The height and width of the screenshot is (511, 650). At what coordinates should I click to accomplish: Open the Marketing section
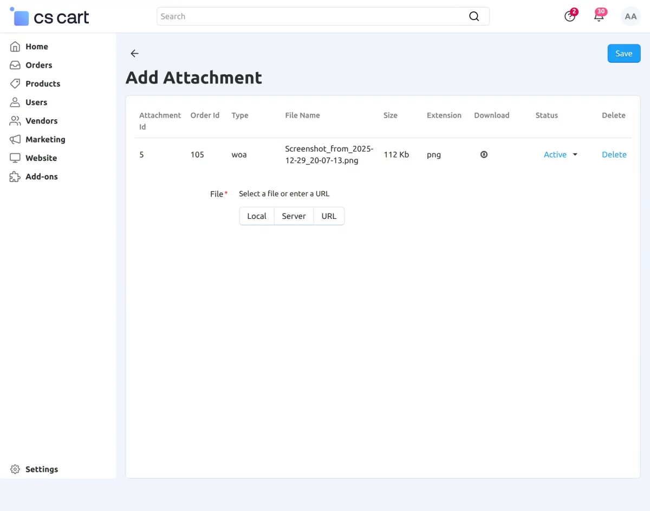(x=45, y=139)
